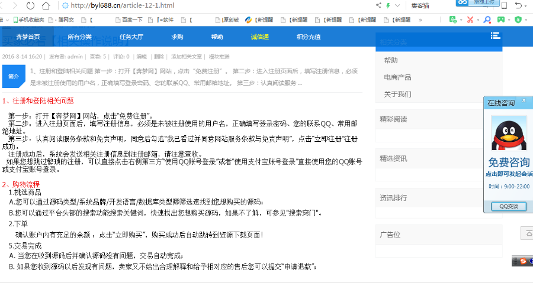The height and width of the screenshot is (283, 533).
Task: Open the dropdown next to the translate icon
Action: click(461, 20)
